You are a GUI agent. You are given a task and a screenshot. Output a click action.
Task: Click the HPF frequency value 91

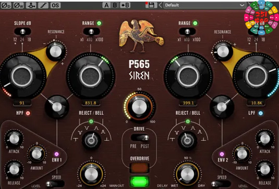pos(22,103)
